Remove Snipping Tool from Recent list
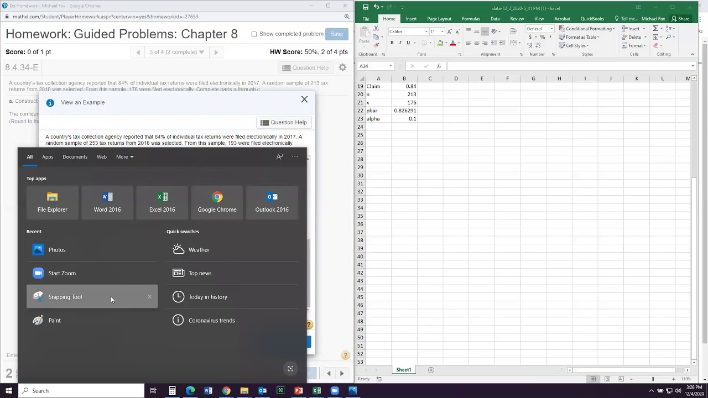The width and height of the screenshot is (708, 398). pos(149,297)
